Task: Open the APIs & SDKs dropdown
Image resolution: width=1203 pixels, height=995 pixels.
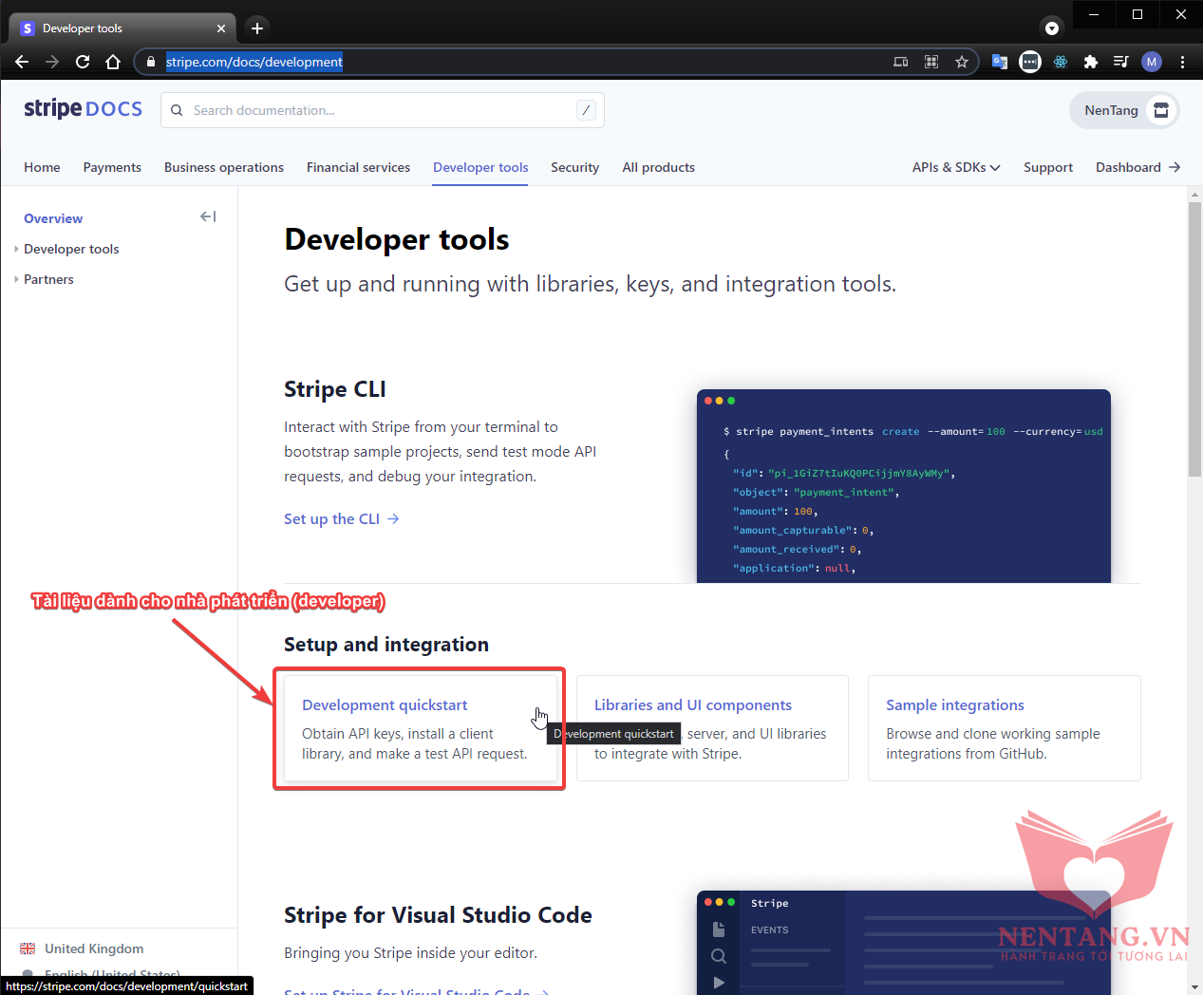Action: (x=955, y=167)
